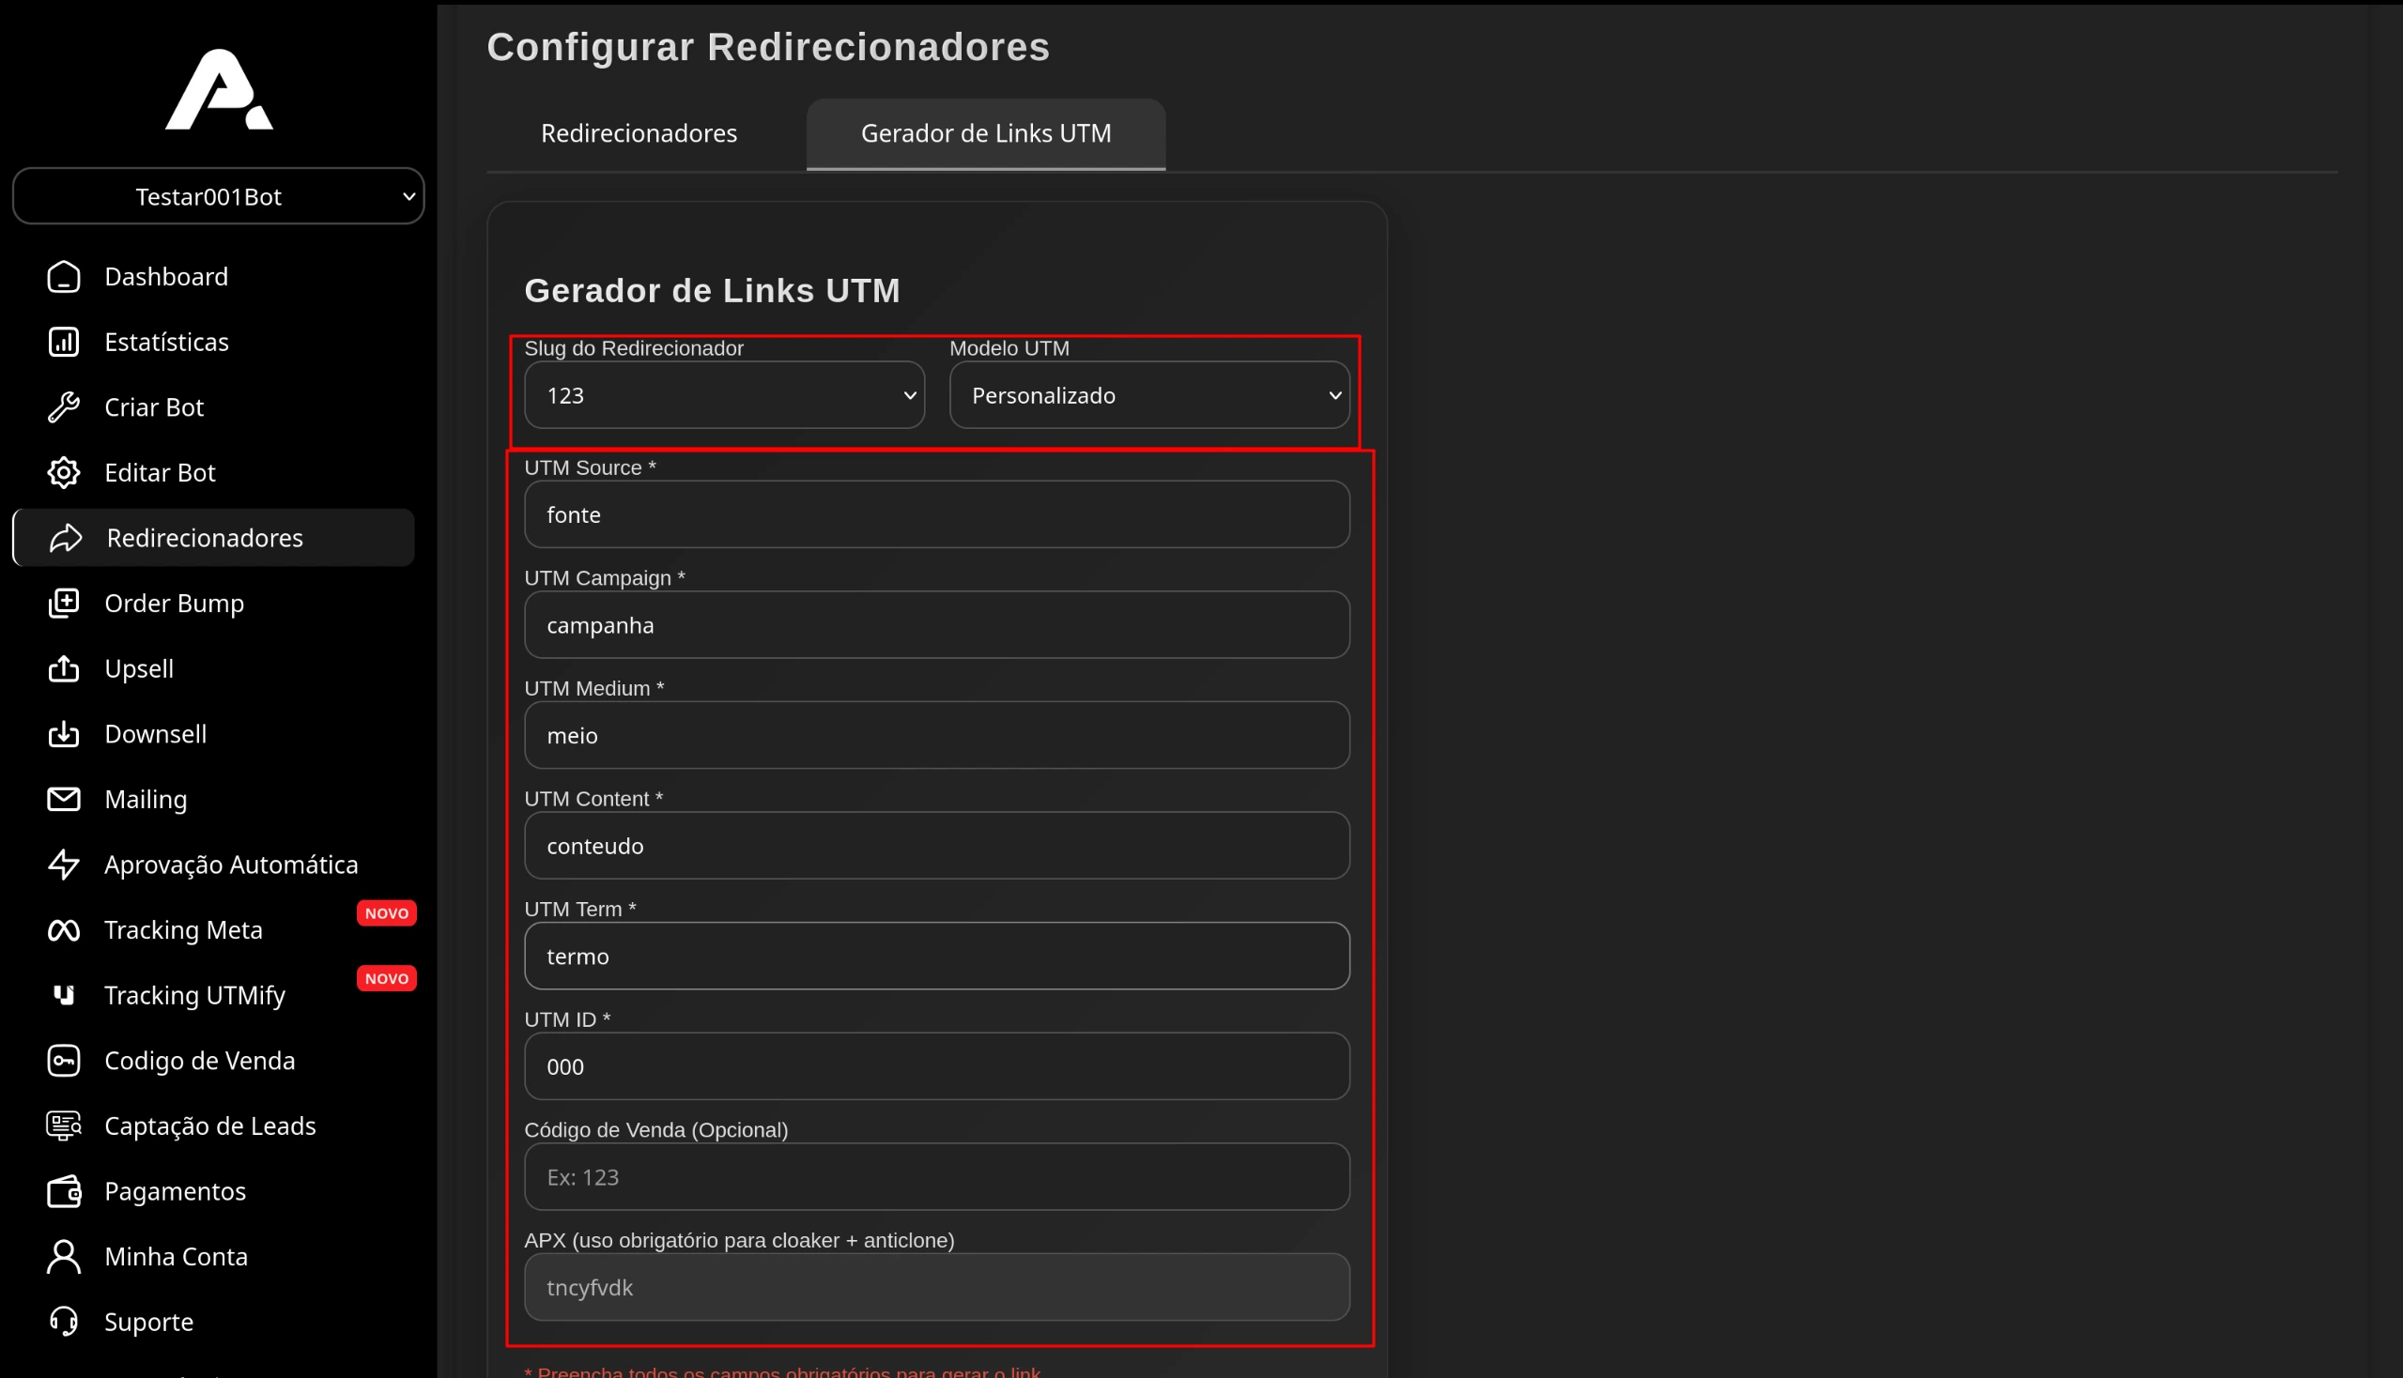Open the Testar001Bot bot selector dropdown
This screenshot has width=2403, height=1378.
coord(219,196)
